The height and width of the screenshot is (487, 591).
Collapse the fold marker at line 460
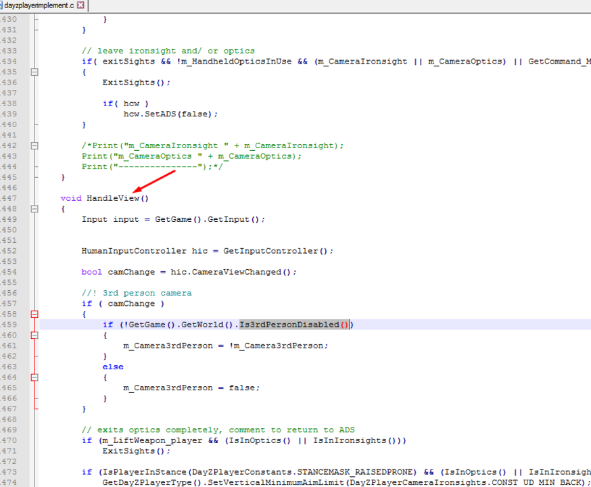pyautogui.click(x=34, y=335)
